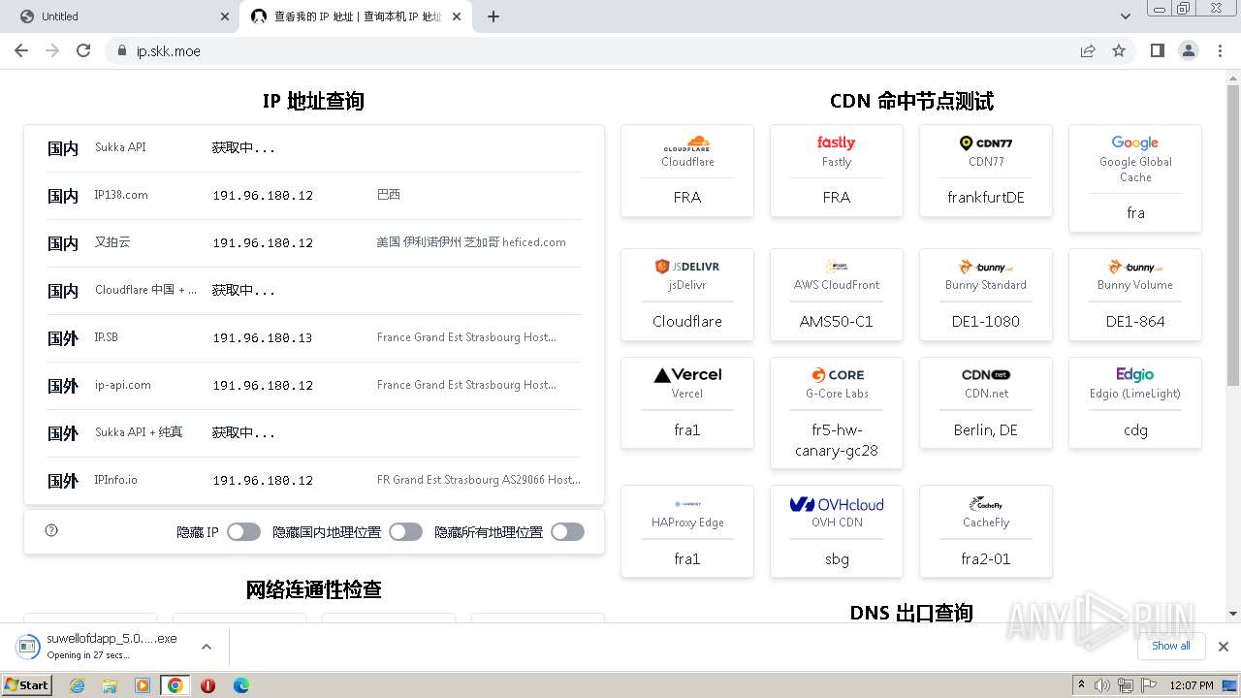The height and width of the screenshot is (698, 1241).
Task: Show hidden system tray icons
Action: click(x=1081, y=685)
